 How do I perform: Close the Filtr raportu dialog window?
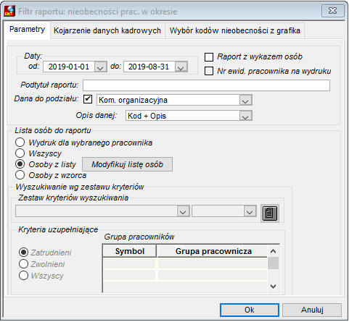point(332,11)
